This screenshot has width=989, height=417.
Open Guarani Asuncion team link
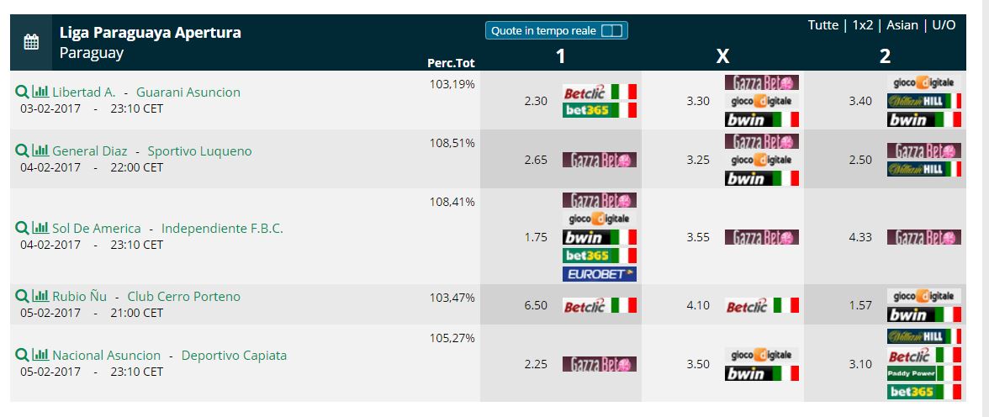point(188,92)
